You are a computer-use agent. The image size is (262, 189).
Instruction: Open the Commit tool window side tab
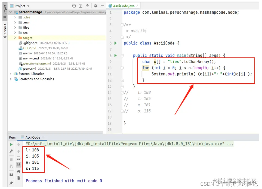click(5, 31)
